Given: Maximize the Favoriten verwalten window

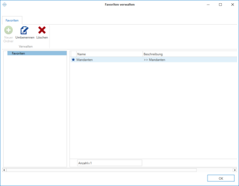Looking at the screenshot, I should [220, 5].
